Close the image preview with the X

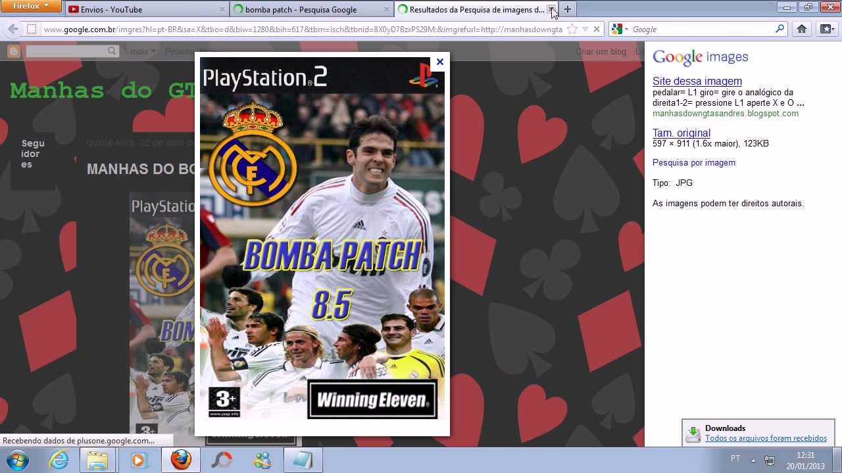pyautogui.click(x=440, y=62)
